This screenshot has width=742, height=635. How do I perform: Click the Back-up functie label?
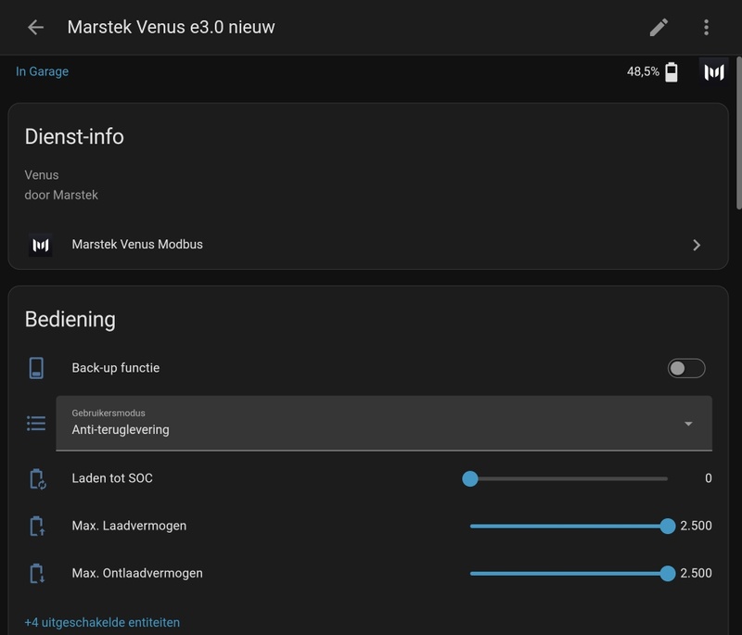(115, 368)
